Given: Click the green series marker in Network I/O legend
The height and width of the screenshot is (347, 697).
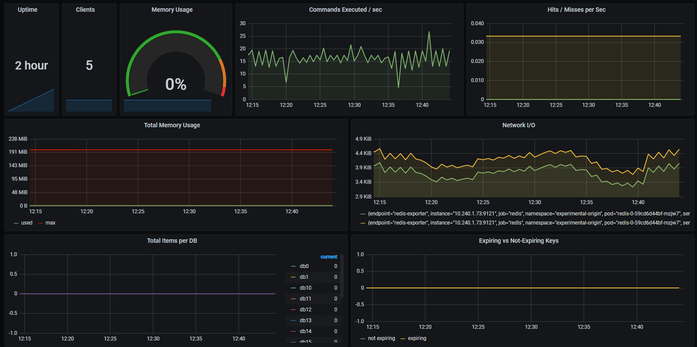Looking at the screenshot, I should pyautogui.click(x=363, y=214).
